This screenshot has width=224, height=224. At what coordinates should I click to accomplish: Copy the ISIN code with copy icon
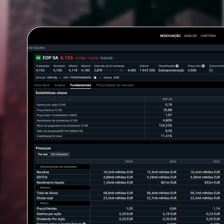coord(95,78)
